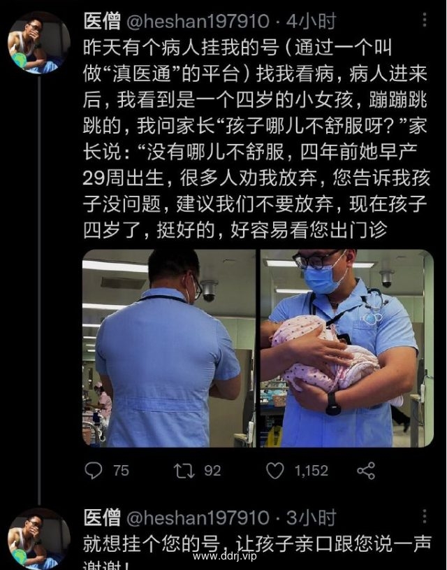This screenshot has width=447, height=570.
Task: Visit @heshan197910 handle on second tweet
Action: 198,518
